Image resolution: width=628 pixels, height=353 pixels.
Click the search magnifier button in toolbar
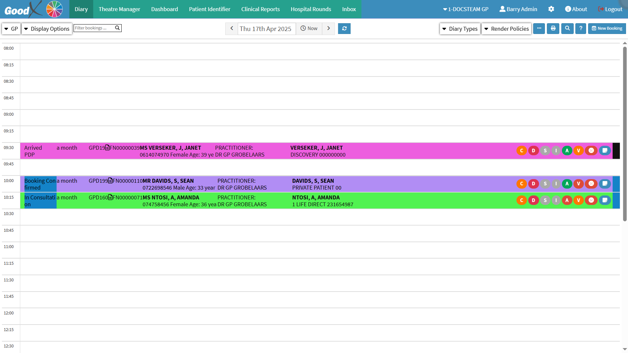[567, 28]
